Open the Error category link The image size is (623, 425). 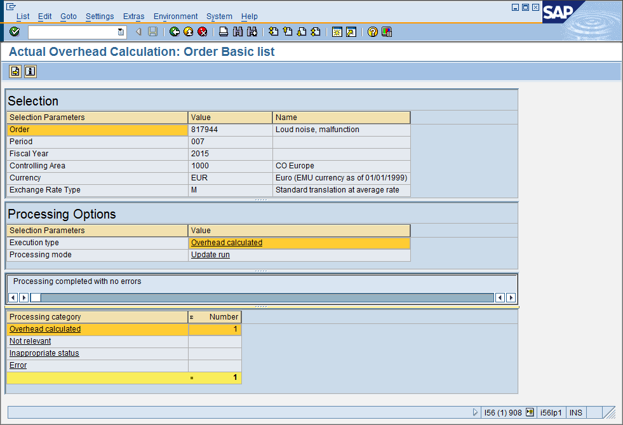click(x=18, y=365)
